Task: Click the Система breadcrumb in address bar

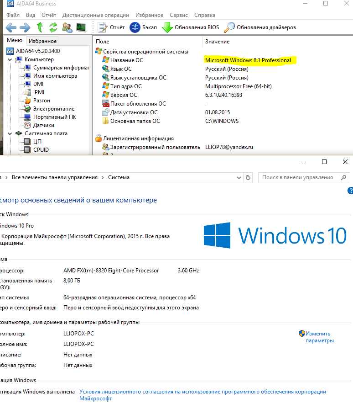Action: point(119,177)
